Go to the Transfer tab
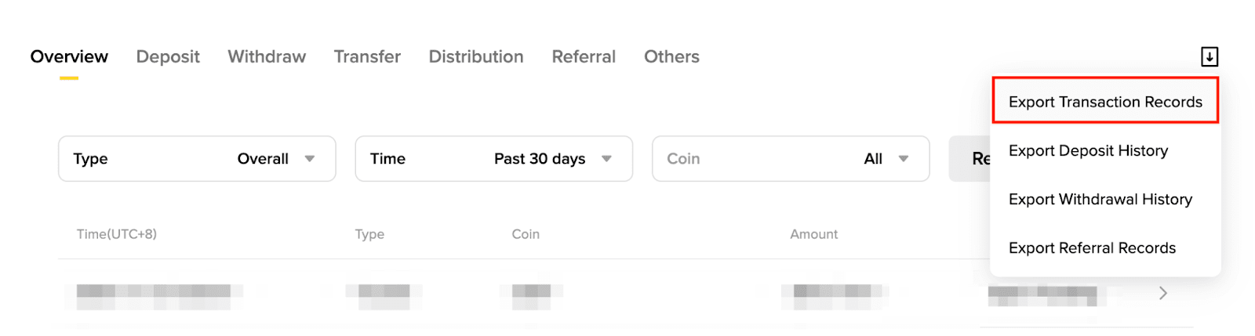The width and height of the screenshot is (1255, 336). (x=367, y=56)
